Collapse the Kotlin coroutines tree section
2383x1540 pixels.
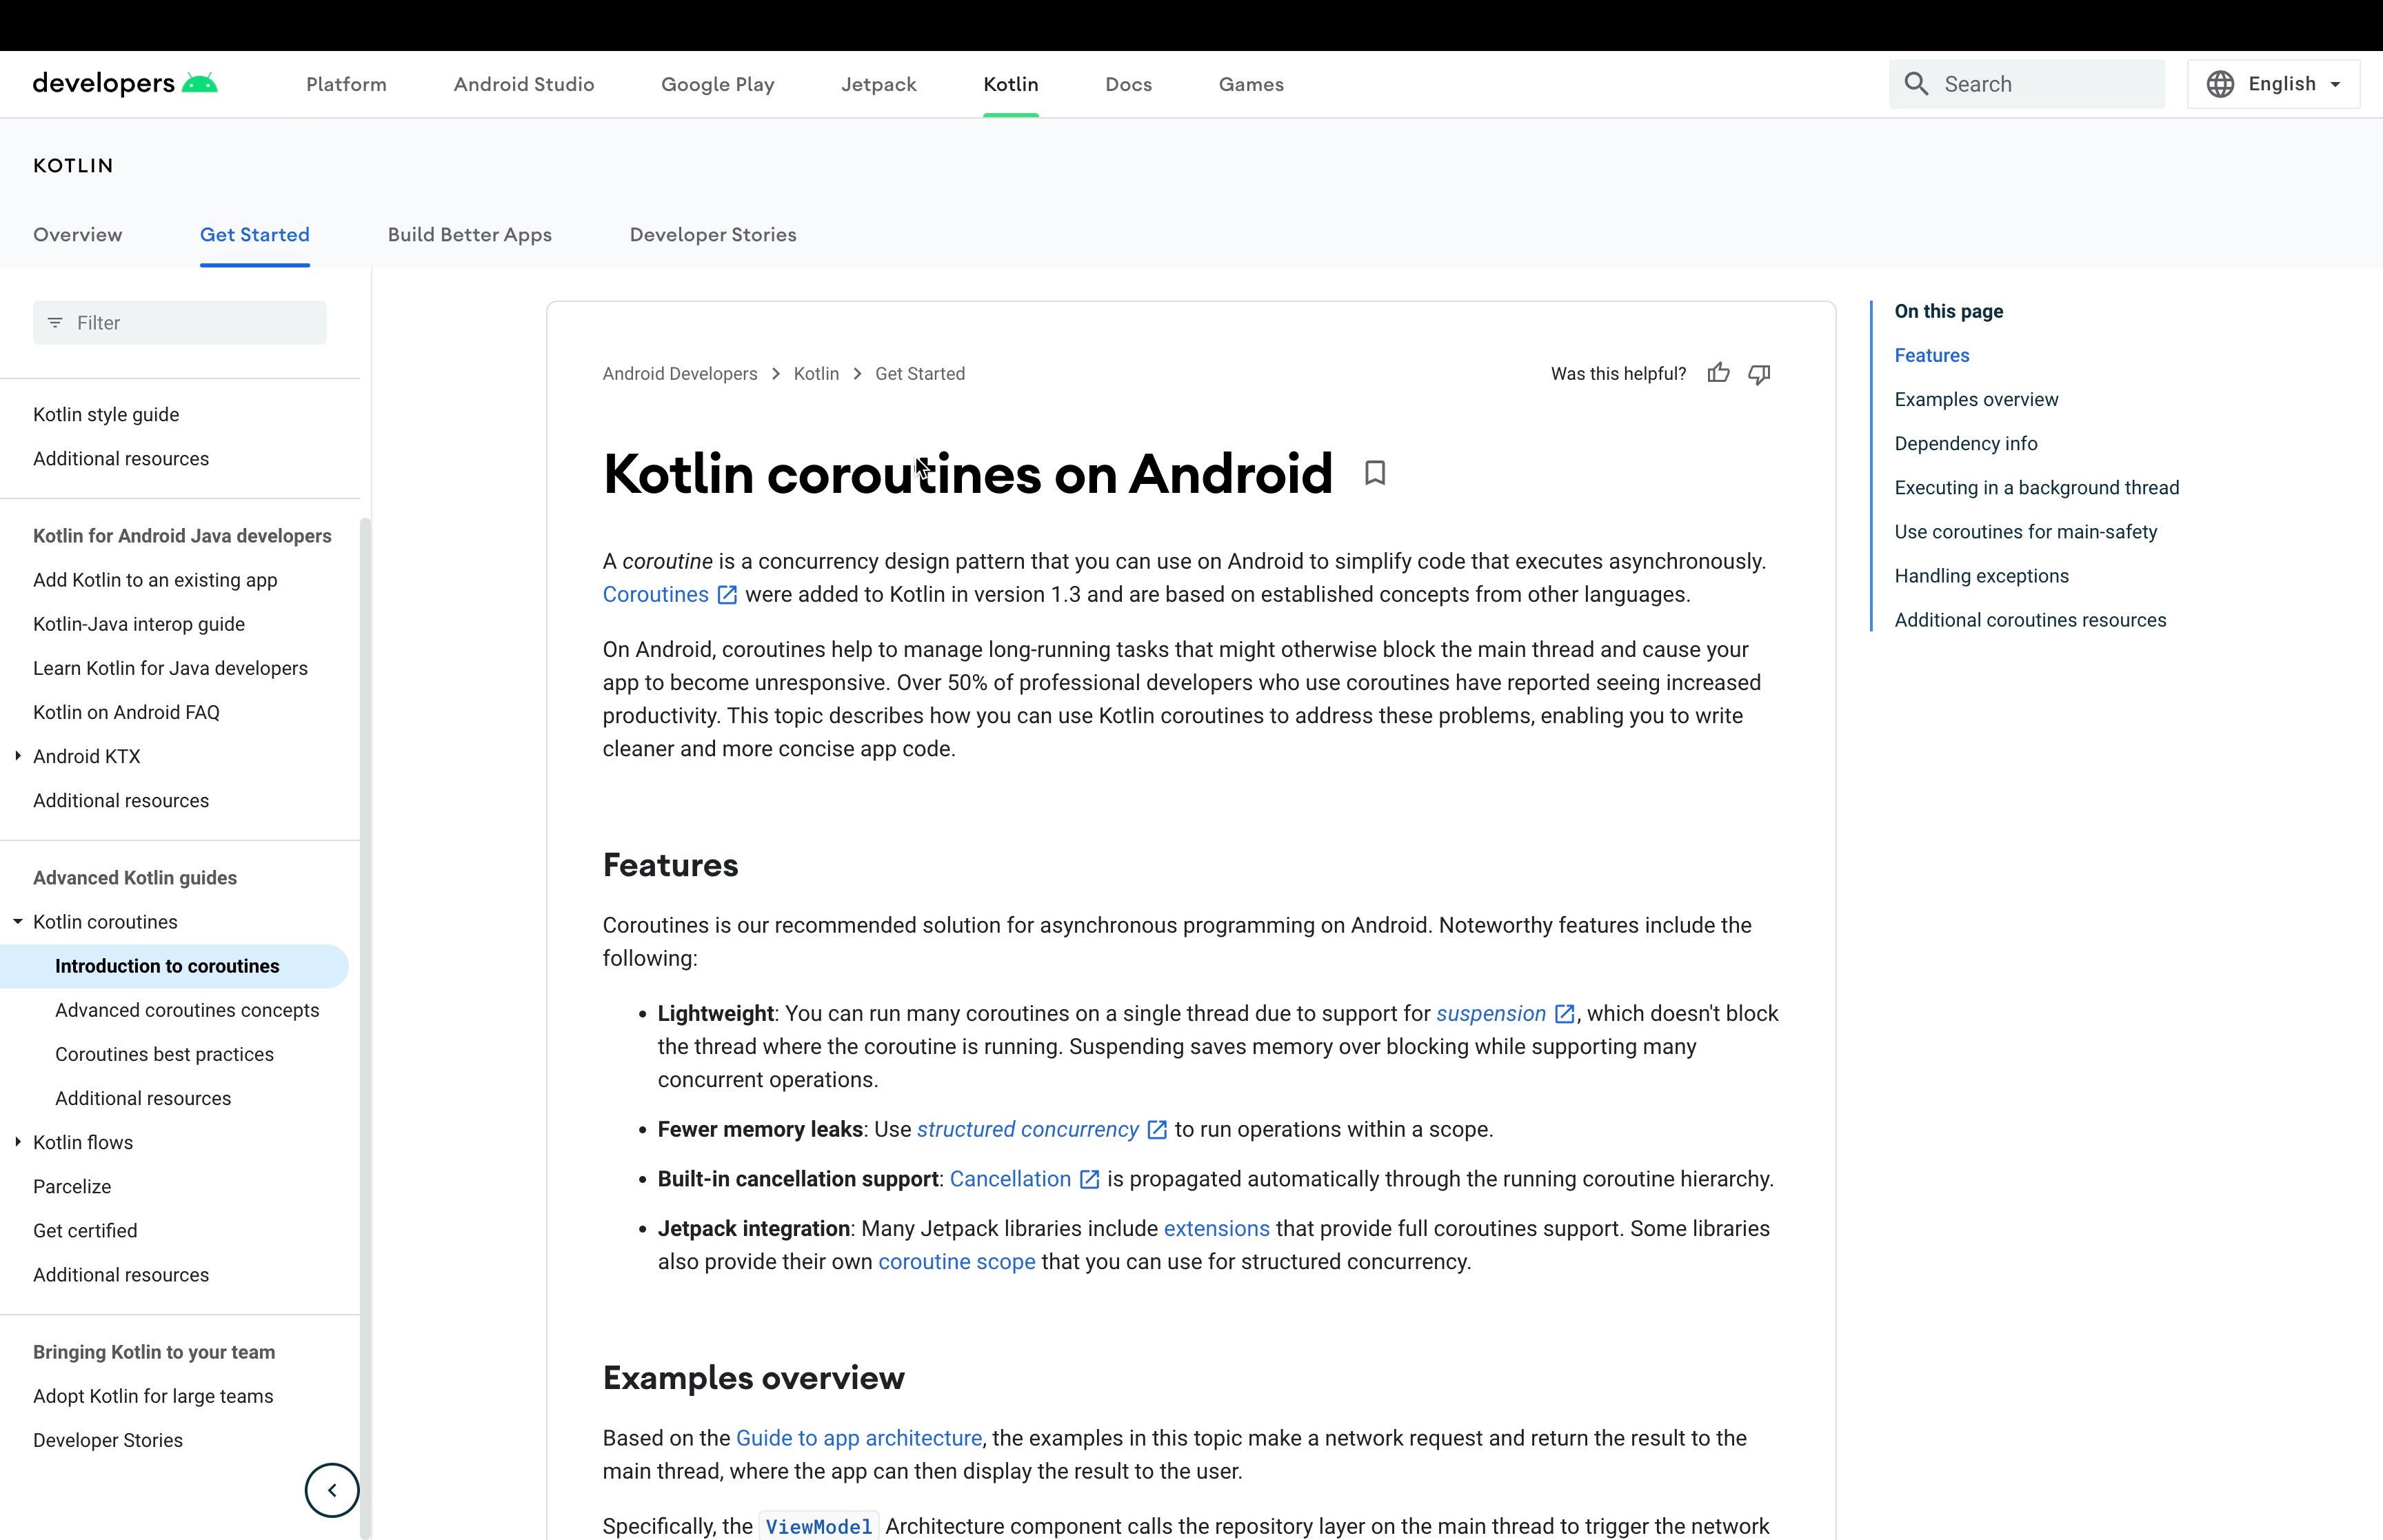coord(18,922)
